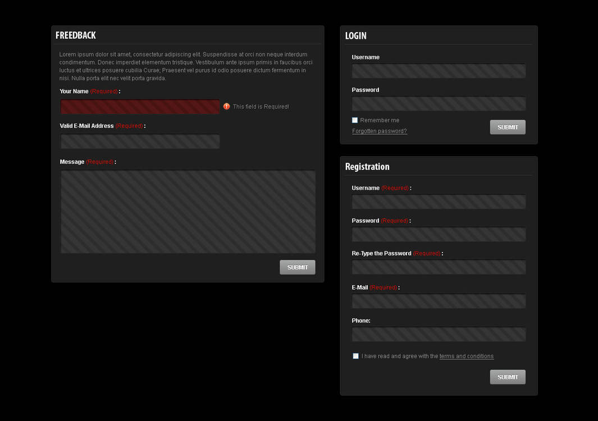The width and height of the screenshot is (598, 421).
Task: Click SUBMIT on the Registration form
Action: [x=507, y=377]
